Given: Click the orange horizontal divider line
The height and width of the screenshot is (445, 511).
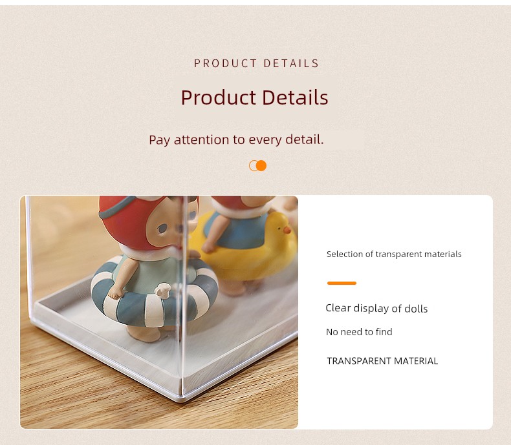Looking at the screenshot, I should (342, 283).
